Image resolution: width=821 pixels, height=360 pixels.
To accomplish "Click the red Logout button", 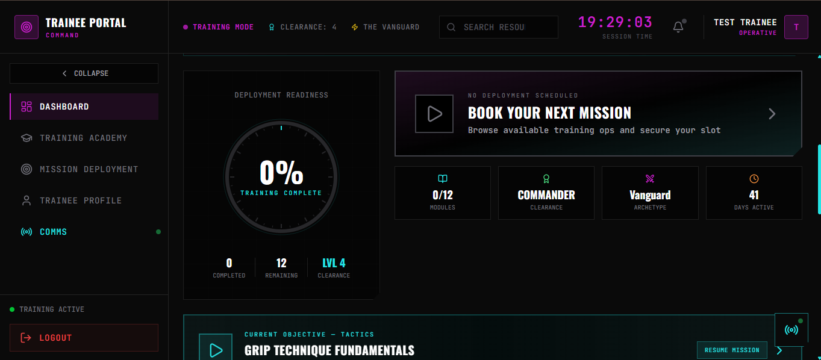I will (84, 338).
